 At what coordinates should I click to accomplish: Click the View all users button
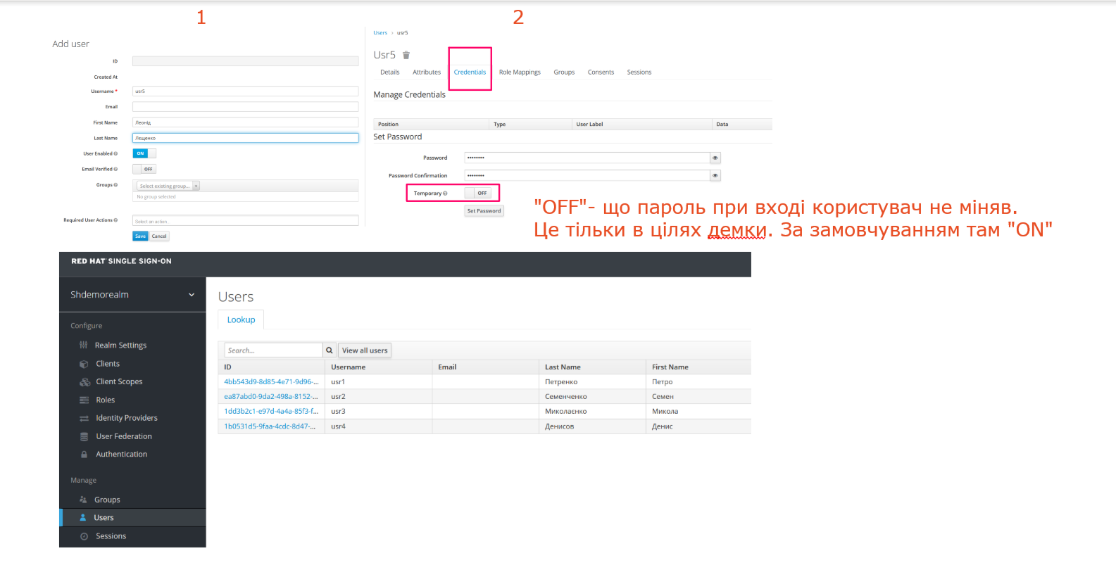[x=365, y=350]
